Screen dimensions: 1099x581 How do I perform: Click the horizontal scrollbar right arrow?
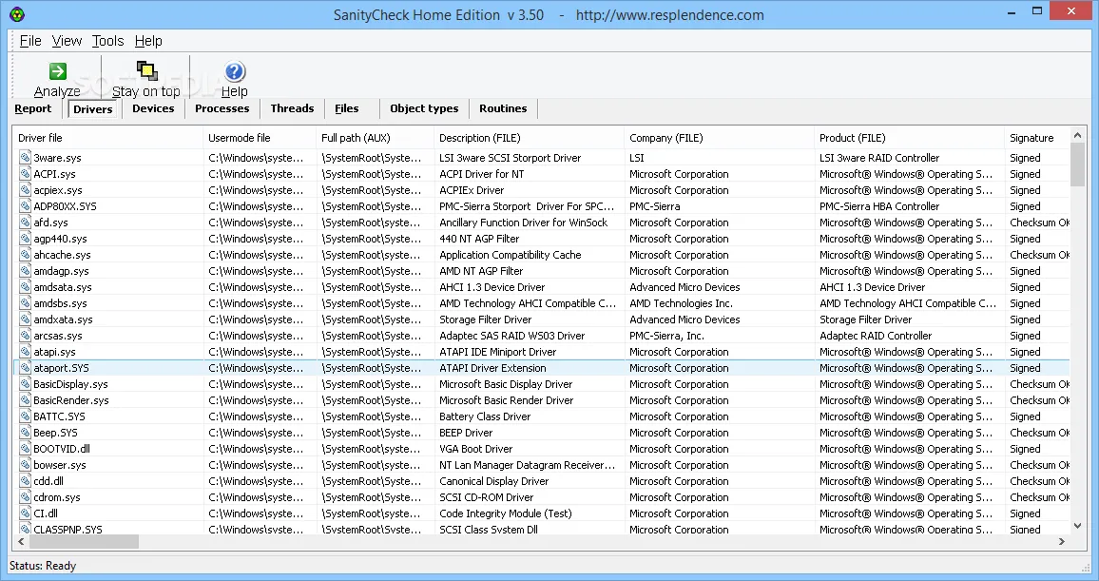[x=1062, y=541]
